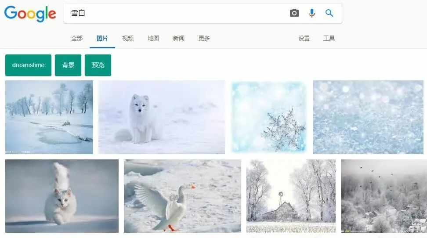Click the blue magnifying glass search icon
Image resolution: width=427 pixels, height=238 pixels.
(329, 13)
